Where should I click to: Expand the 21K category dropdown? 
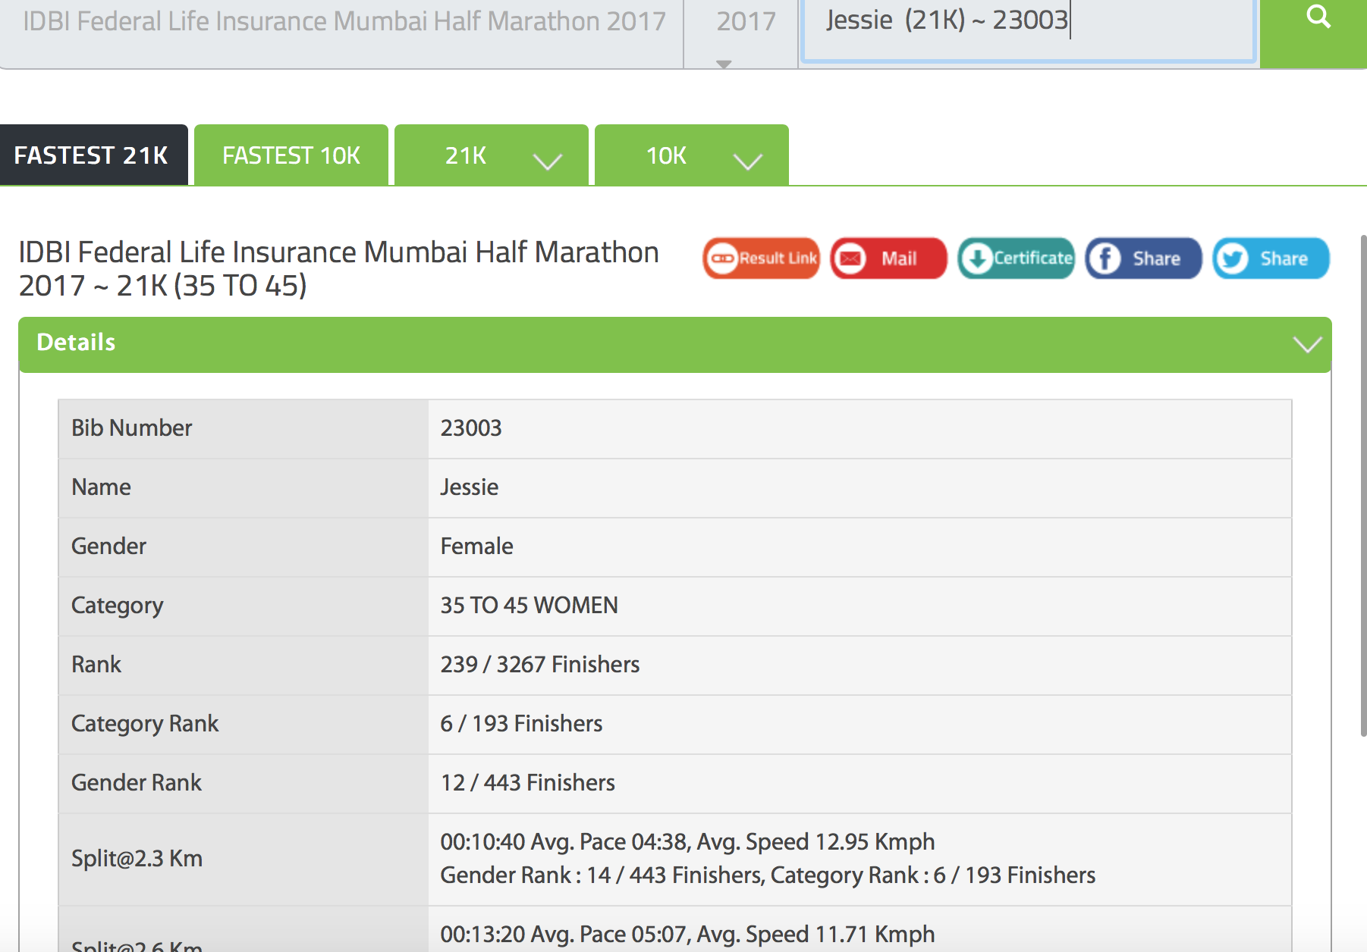(492, 155)
